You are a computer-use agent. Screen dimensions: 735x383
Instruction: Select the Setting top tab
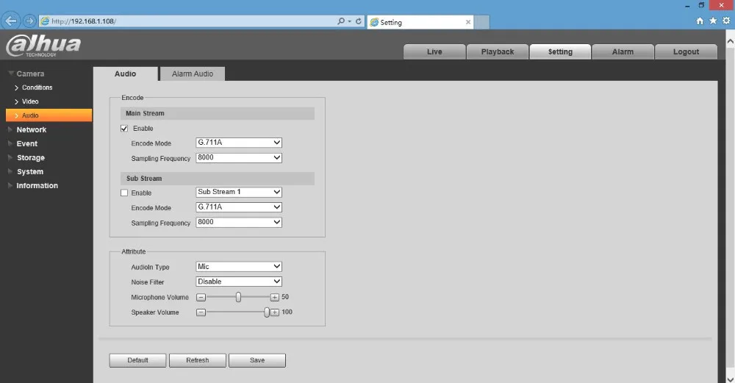coord(560,51)
